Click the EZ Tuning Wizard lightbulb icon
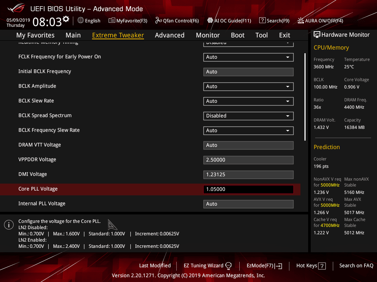Image resolution: width=377 pixels, height=282 pixels. click(228, 266)
